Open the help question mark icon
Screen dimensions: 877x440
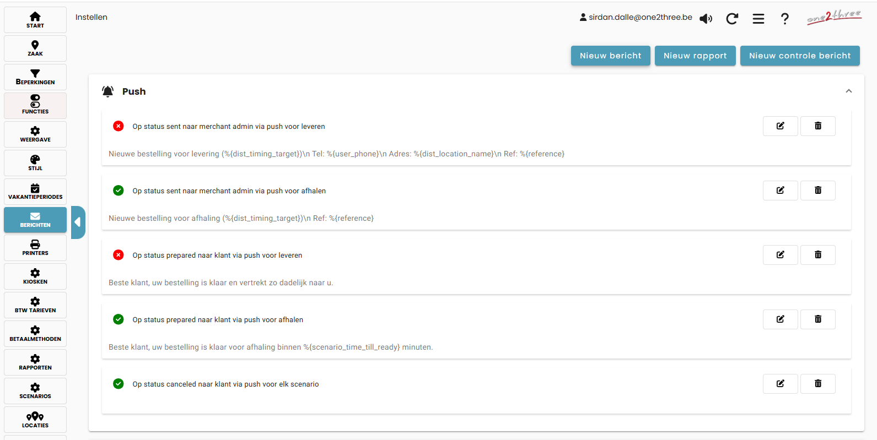click(x=784, y=19)
